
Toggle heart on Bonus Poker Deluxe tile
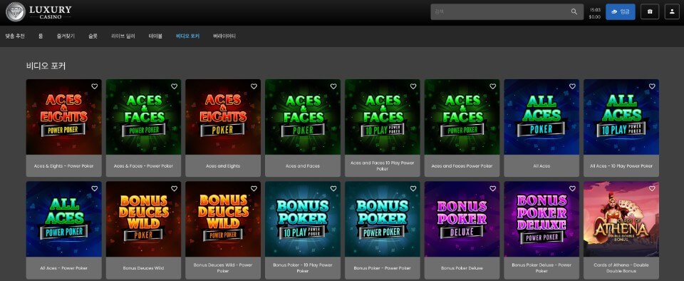(x=492, y=188)
